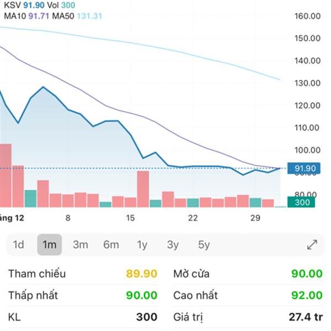The image size is (331, 331).
Task: Click the green volume label 300
Action: pyautogui.click(x=301, y=202)
